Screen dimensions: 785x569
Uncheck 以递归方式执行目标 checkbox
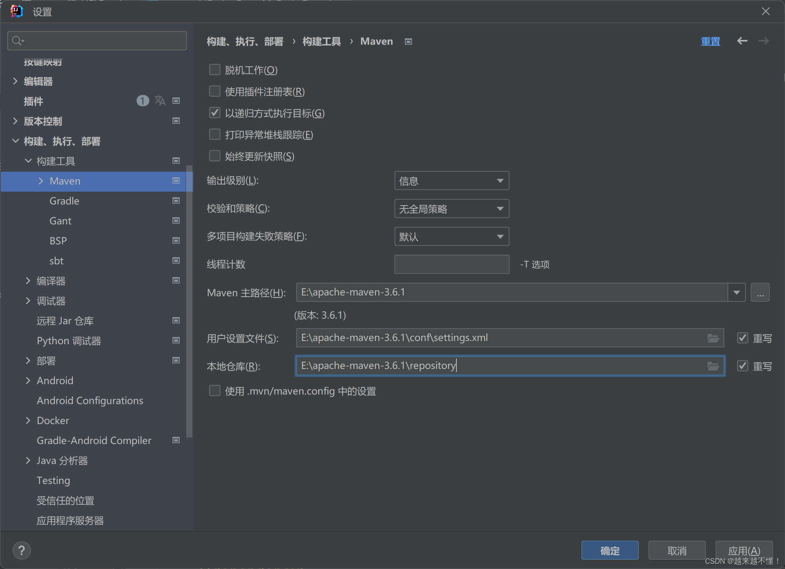point(215,113)
